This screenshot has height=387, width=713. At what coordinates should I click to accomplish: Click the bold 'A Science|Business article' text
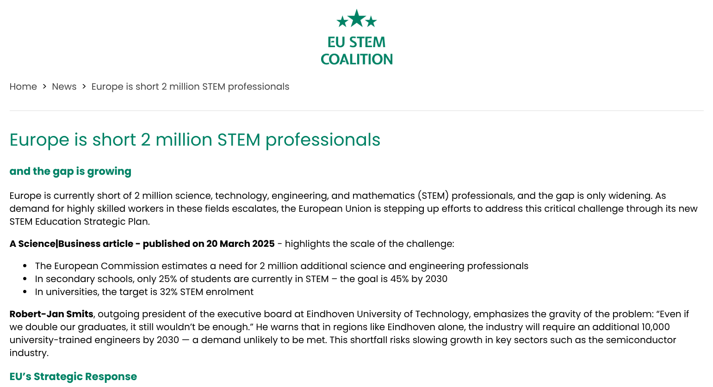point(71,244)
